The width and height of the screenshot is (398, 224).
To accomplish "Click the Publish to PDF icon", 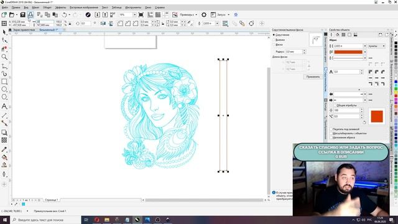I will pos(113,15).
